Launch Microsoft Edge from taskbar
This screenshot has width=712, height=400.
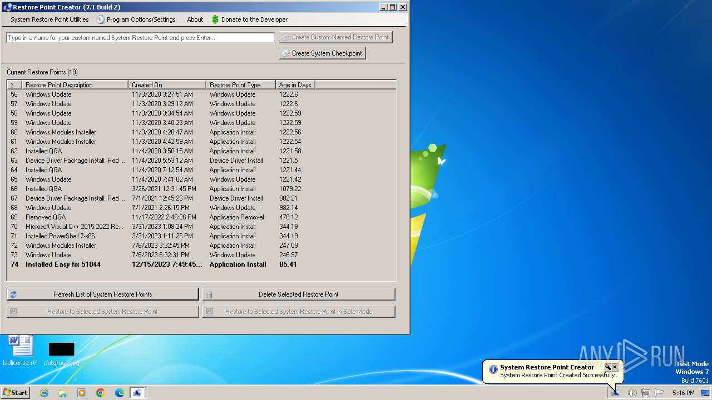[120, 393]
